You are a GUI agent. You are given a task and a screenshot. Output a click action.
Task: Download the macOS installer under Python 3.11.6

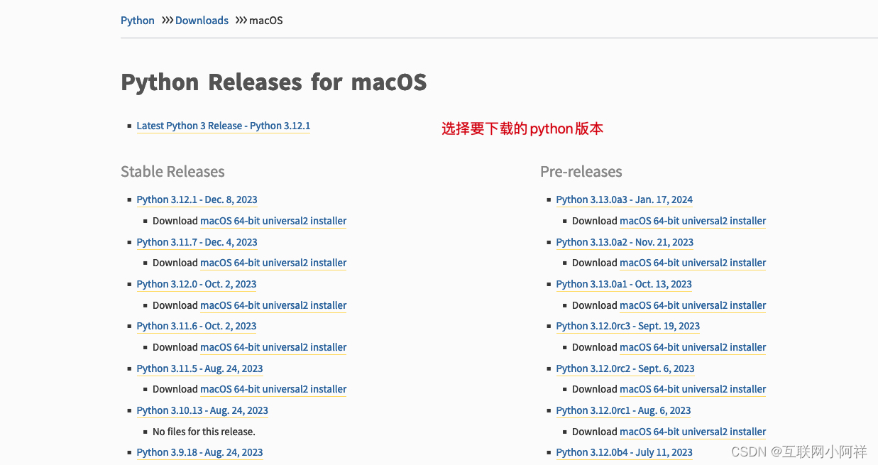click(273, 347)
